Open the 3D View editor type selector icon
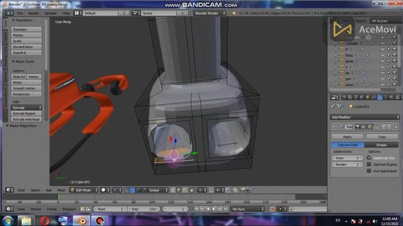The height and width of the screenshot is (226, 403). [x=9, y=190]
